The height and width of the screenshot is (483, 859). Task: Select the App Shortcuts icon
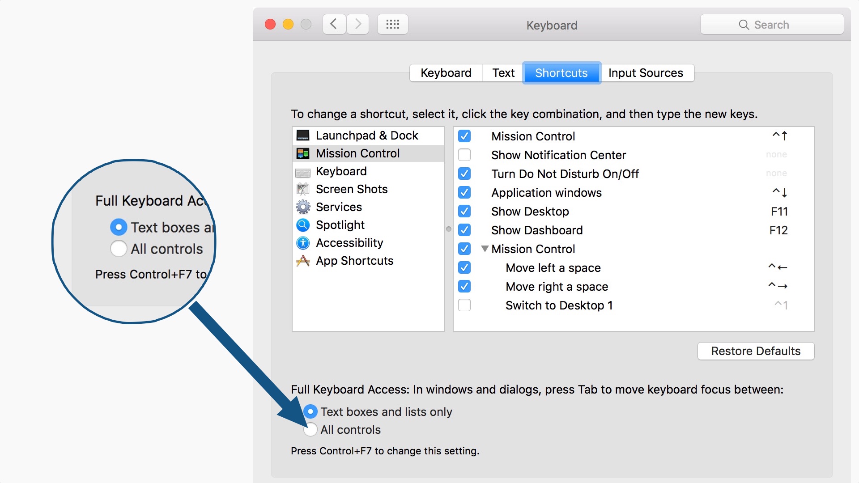click(302, 260)
